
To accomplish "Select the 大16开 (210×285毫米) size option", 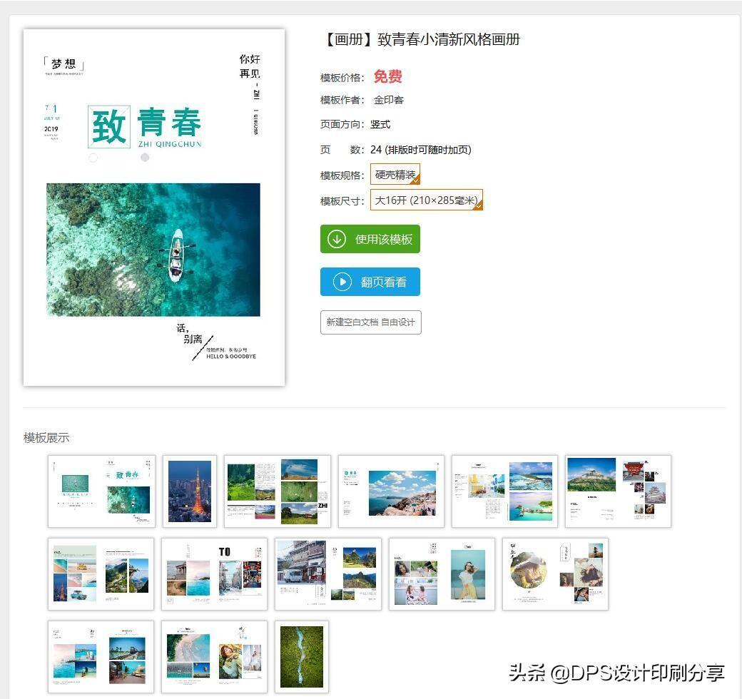I will click(x=426, y=200).
